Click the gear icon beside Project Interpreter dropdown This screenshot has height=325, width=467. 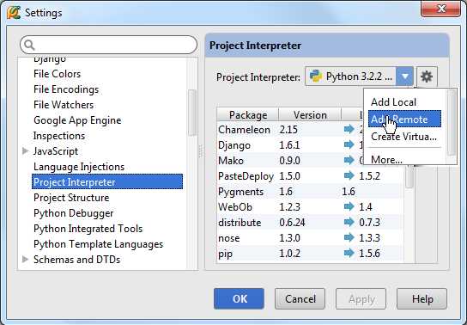(x=427, y=77)
